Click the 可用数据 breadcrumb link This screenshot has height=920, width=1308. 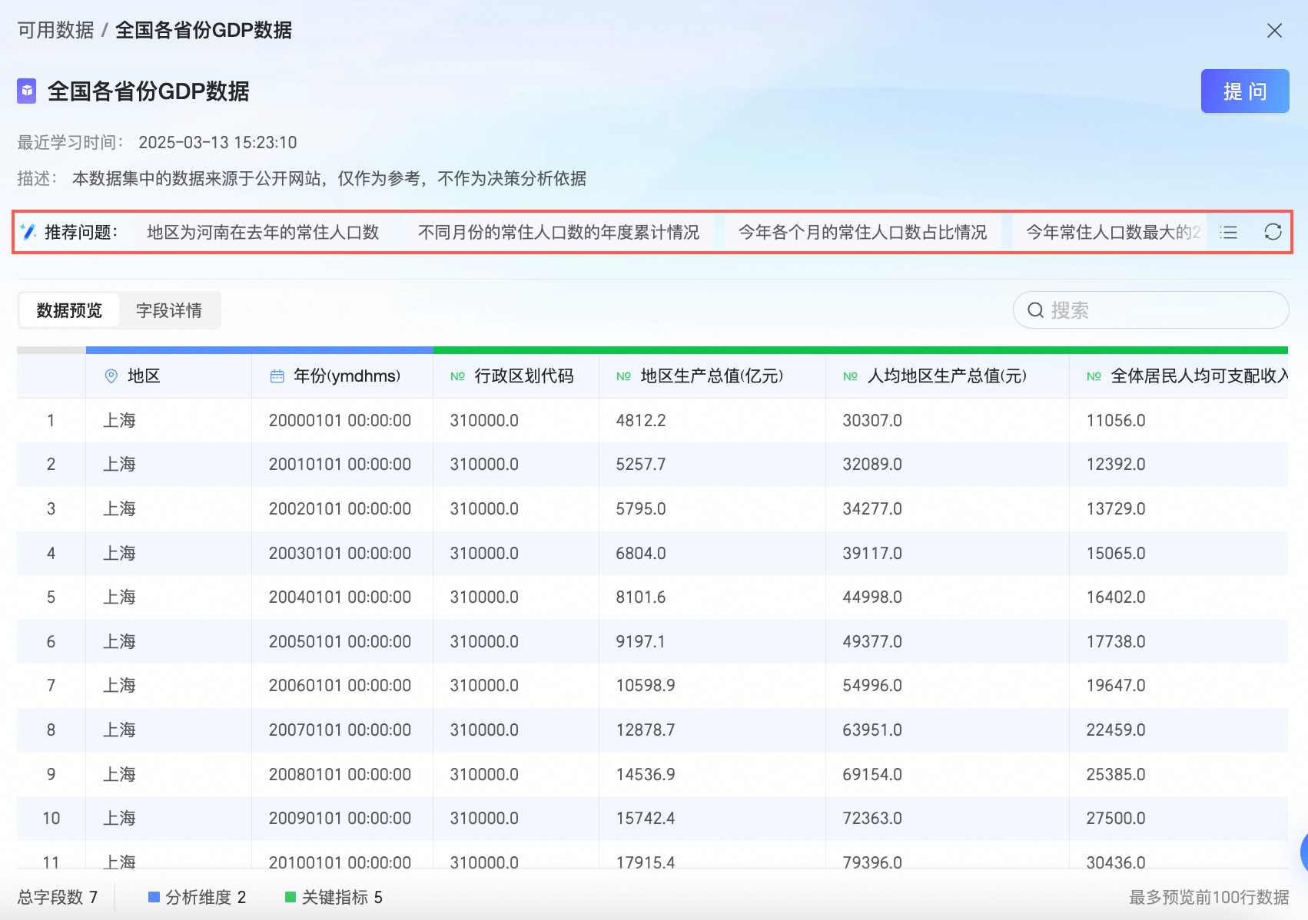coord(55,31)
